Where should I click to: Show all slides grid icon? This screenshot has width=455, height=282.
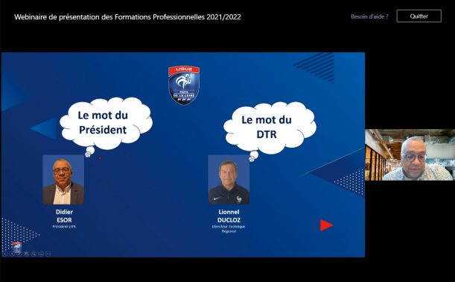pos(26,254)
